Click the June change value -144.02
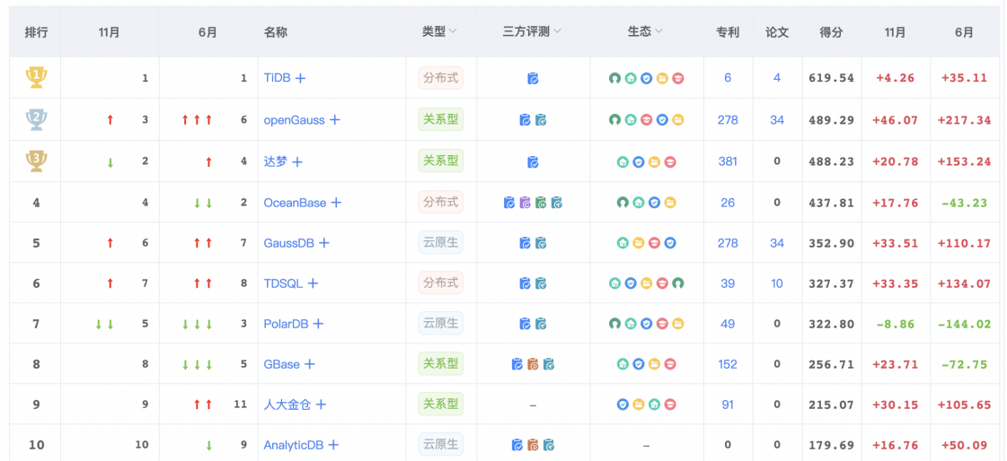 (964, 324)
